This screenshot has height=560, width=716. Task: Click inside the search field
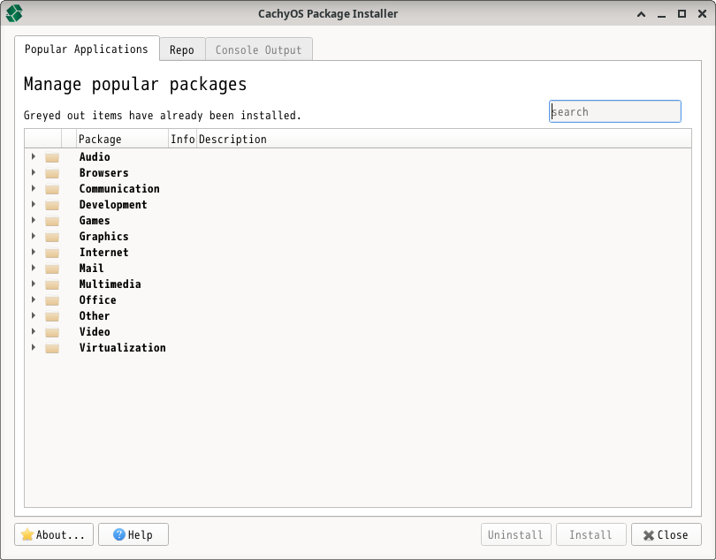pyautogui.click(x=614, y=111)
